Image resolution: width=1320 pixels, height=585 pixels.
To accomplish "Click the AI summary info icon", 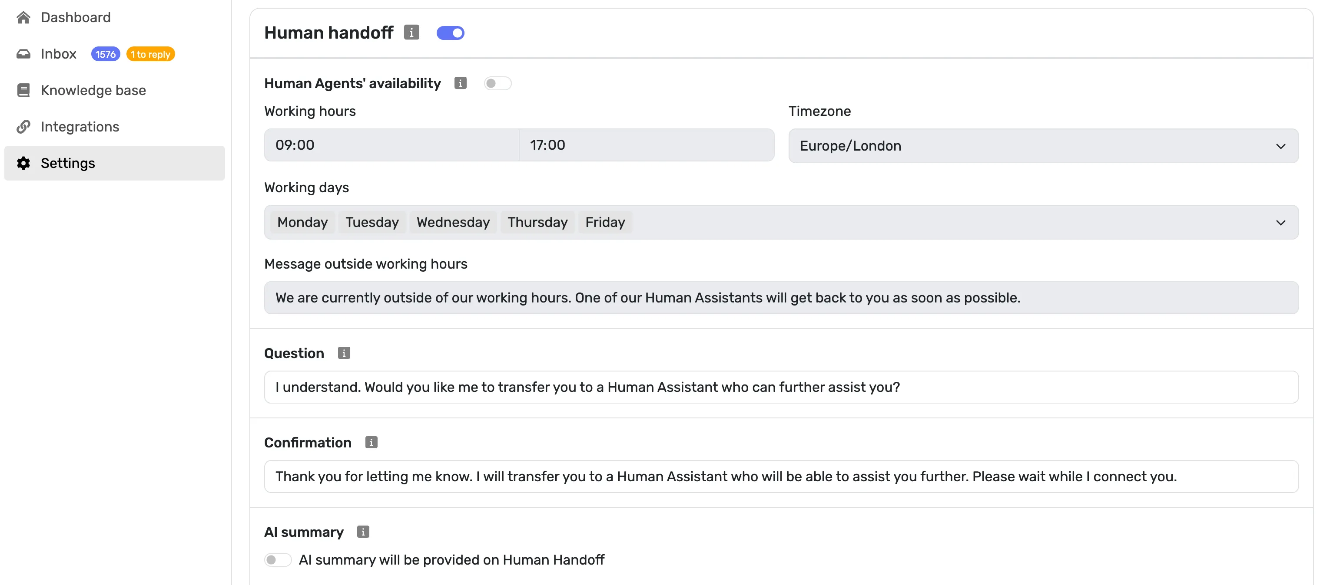I will pos(363,532).
